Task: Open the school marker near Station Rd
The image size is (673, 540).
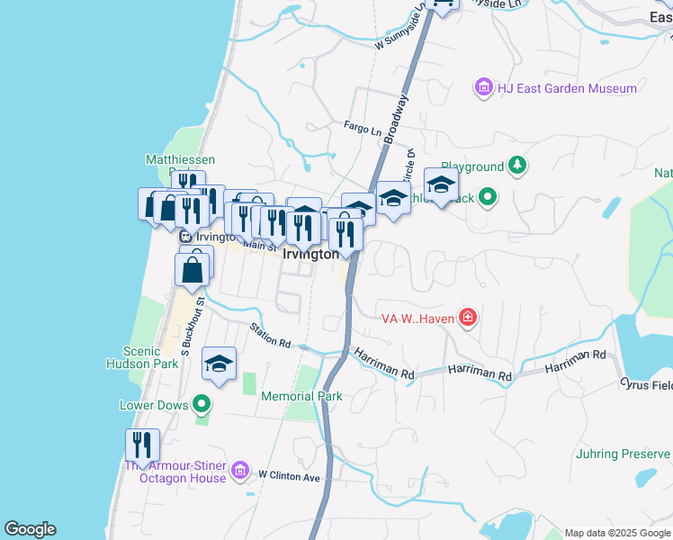Action: pyautogui.click(x=219, y=364)
